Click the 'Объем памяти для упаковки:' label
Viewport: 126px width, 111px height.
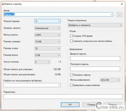[x=18, y=69]
